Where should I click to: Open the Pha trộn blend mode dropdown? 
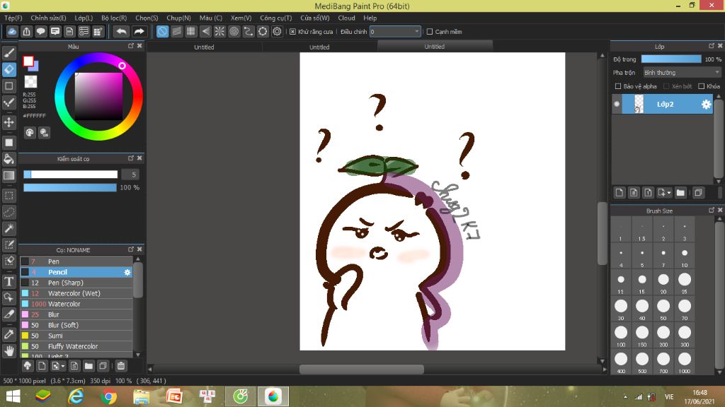682,73
